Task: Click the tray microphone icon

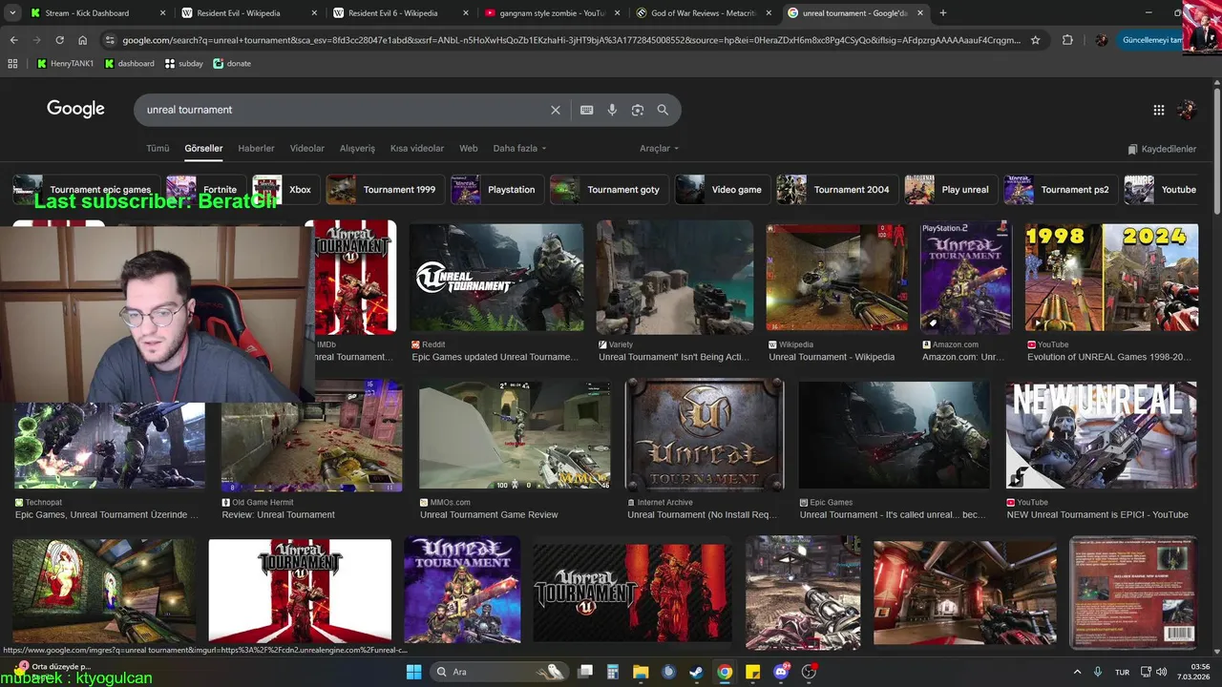Action: click(x=1098, y=672)
